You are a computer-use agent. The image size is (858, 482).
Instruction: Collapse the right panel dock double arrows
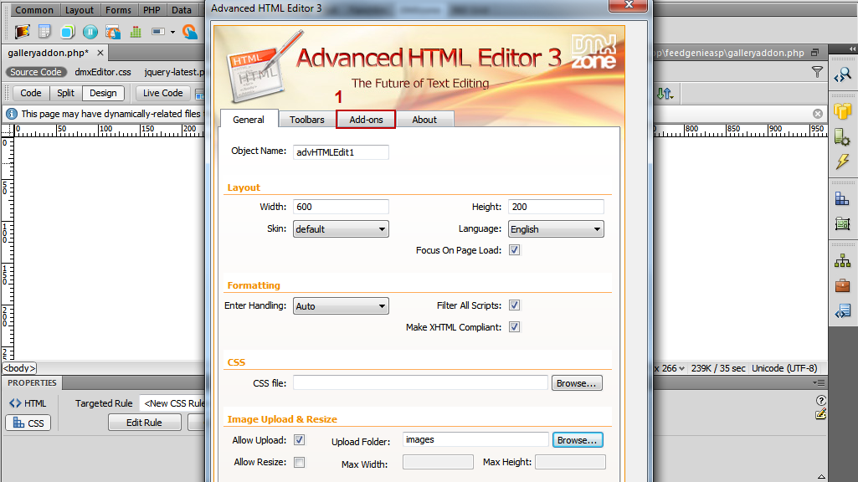coord(852,49)
